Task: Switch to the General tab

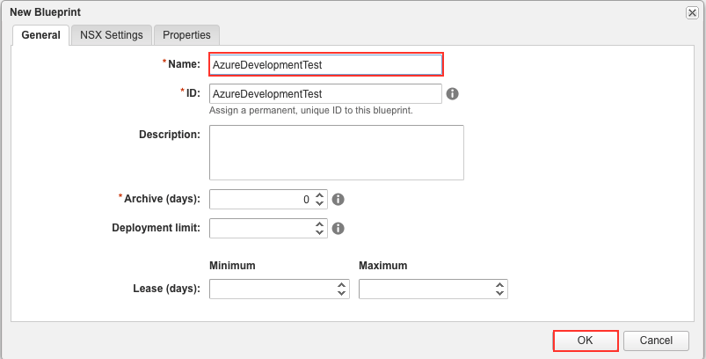Action: tap(41, 35)
